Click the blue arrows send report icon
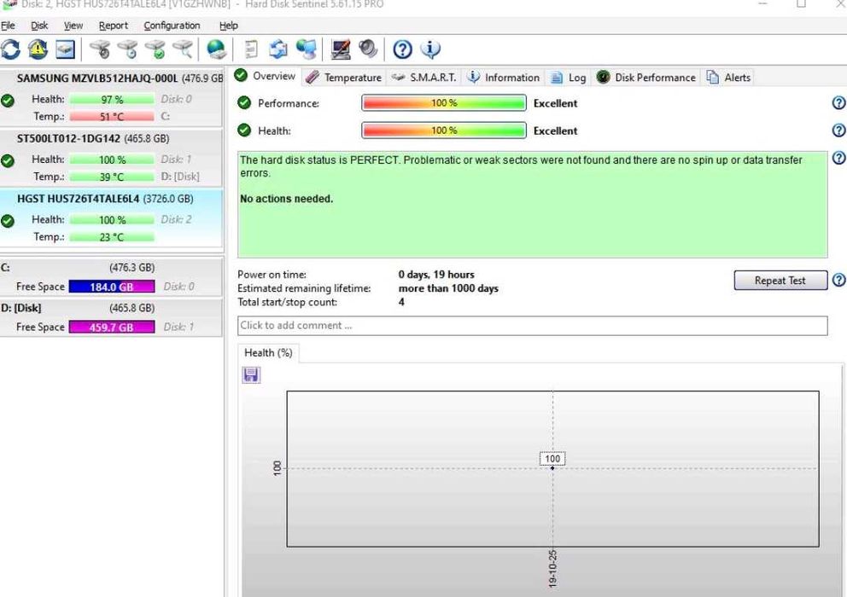847x597 pixels. point(278,49)
